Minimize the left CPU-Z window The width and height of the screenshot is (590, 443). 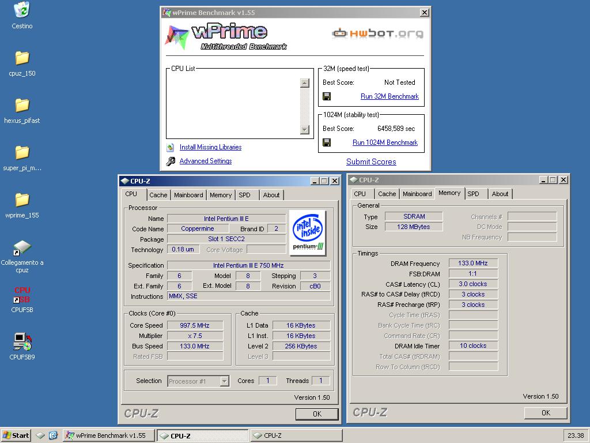click(x=315, y=181)
